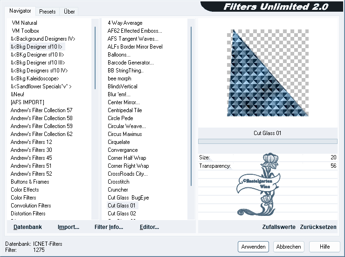Select Color Effects category
Viewport: 345px width, 257px height.
click(25, 190)
